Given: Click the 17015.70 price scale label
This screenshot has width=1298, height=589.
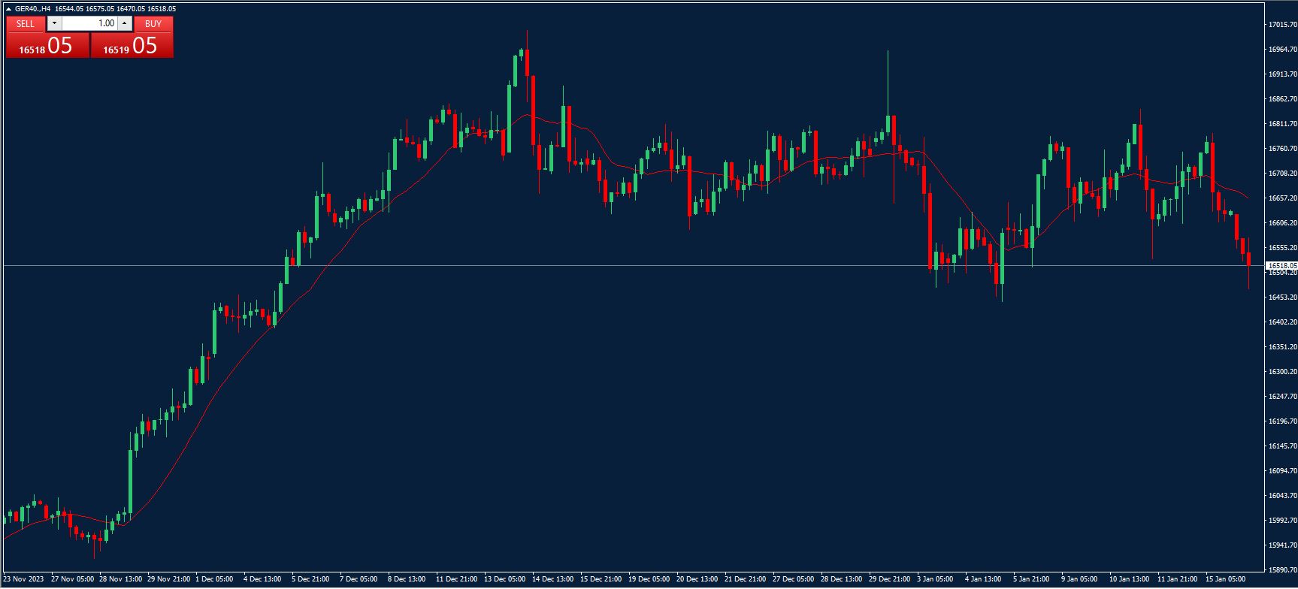Looking at the screenshot, I should (1282, 25).
